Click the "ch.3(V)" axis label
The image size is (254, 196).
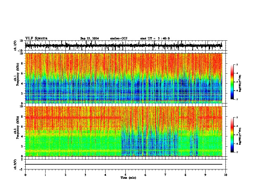(15, 164)
